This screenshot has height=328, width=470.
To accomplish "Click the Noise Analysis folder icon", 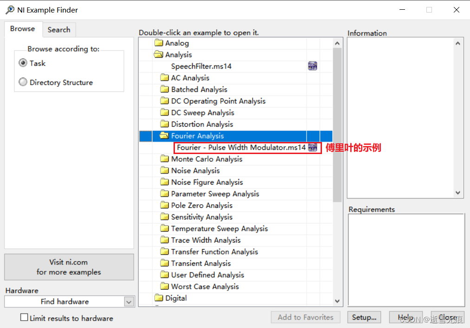I will 164,170.
